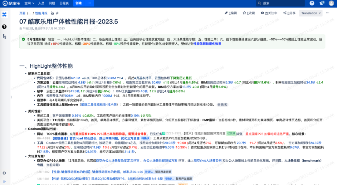This screenshot has width=337, height=185.
Task: Open the Translation dropdown
Action: point(311,13)
